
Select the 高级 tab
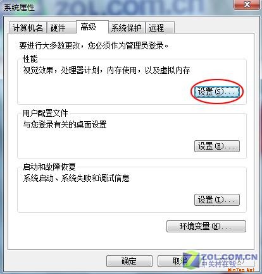tap(92, 27)
